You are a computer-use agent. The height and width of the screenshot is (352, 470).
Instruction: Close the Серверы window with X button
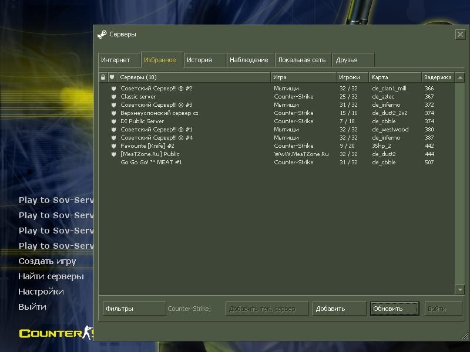(460, 35)
